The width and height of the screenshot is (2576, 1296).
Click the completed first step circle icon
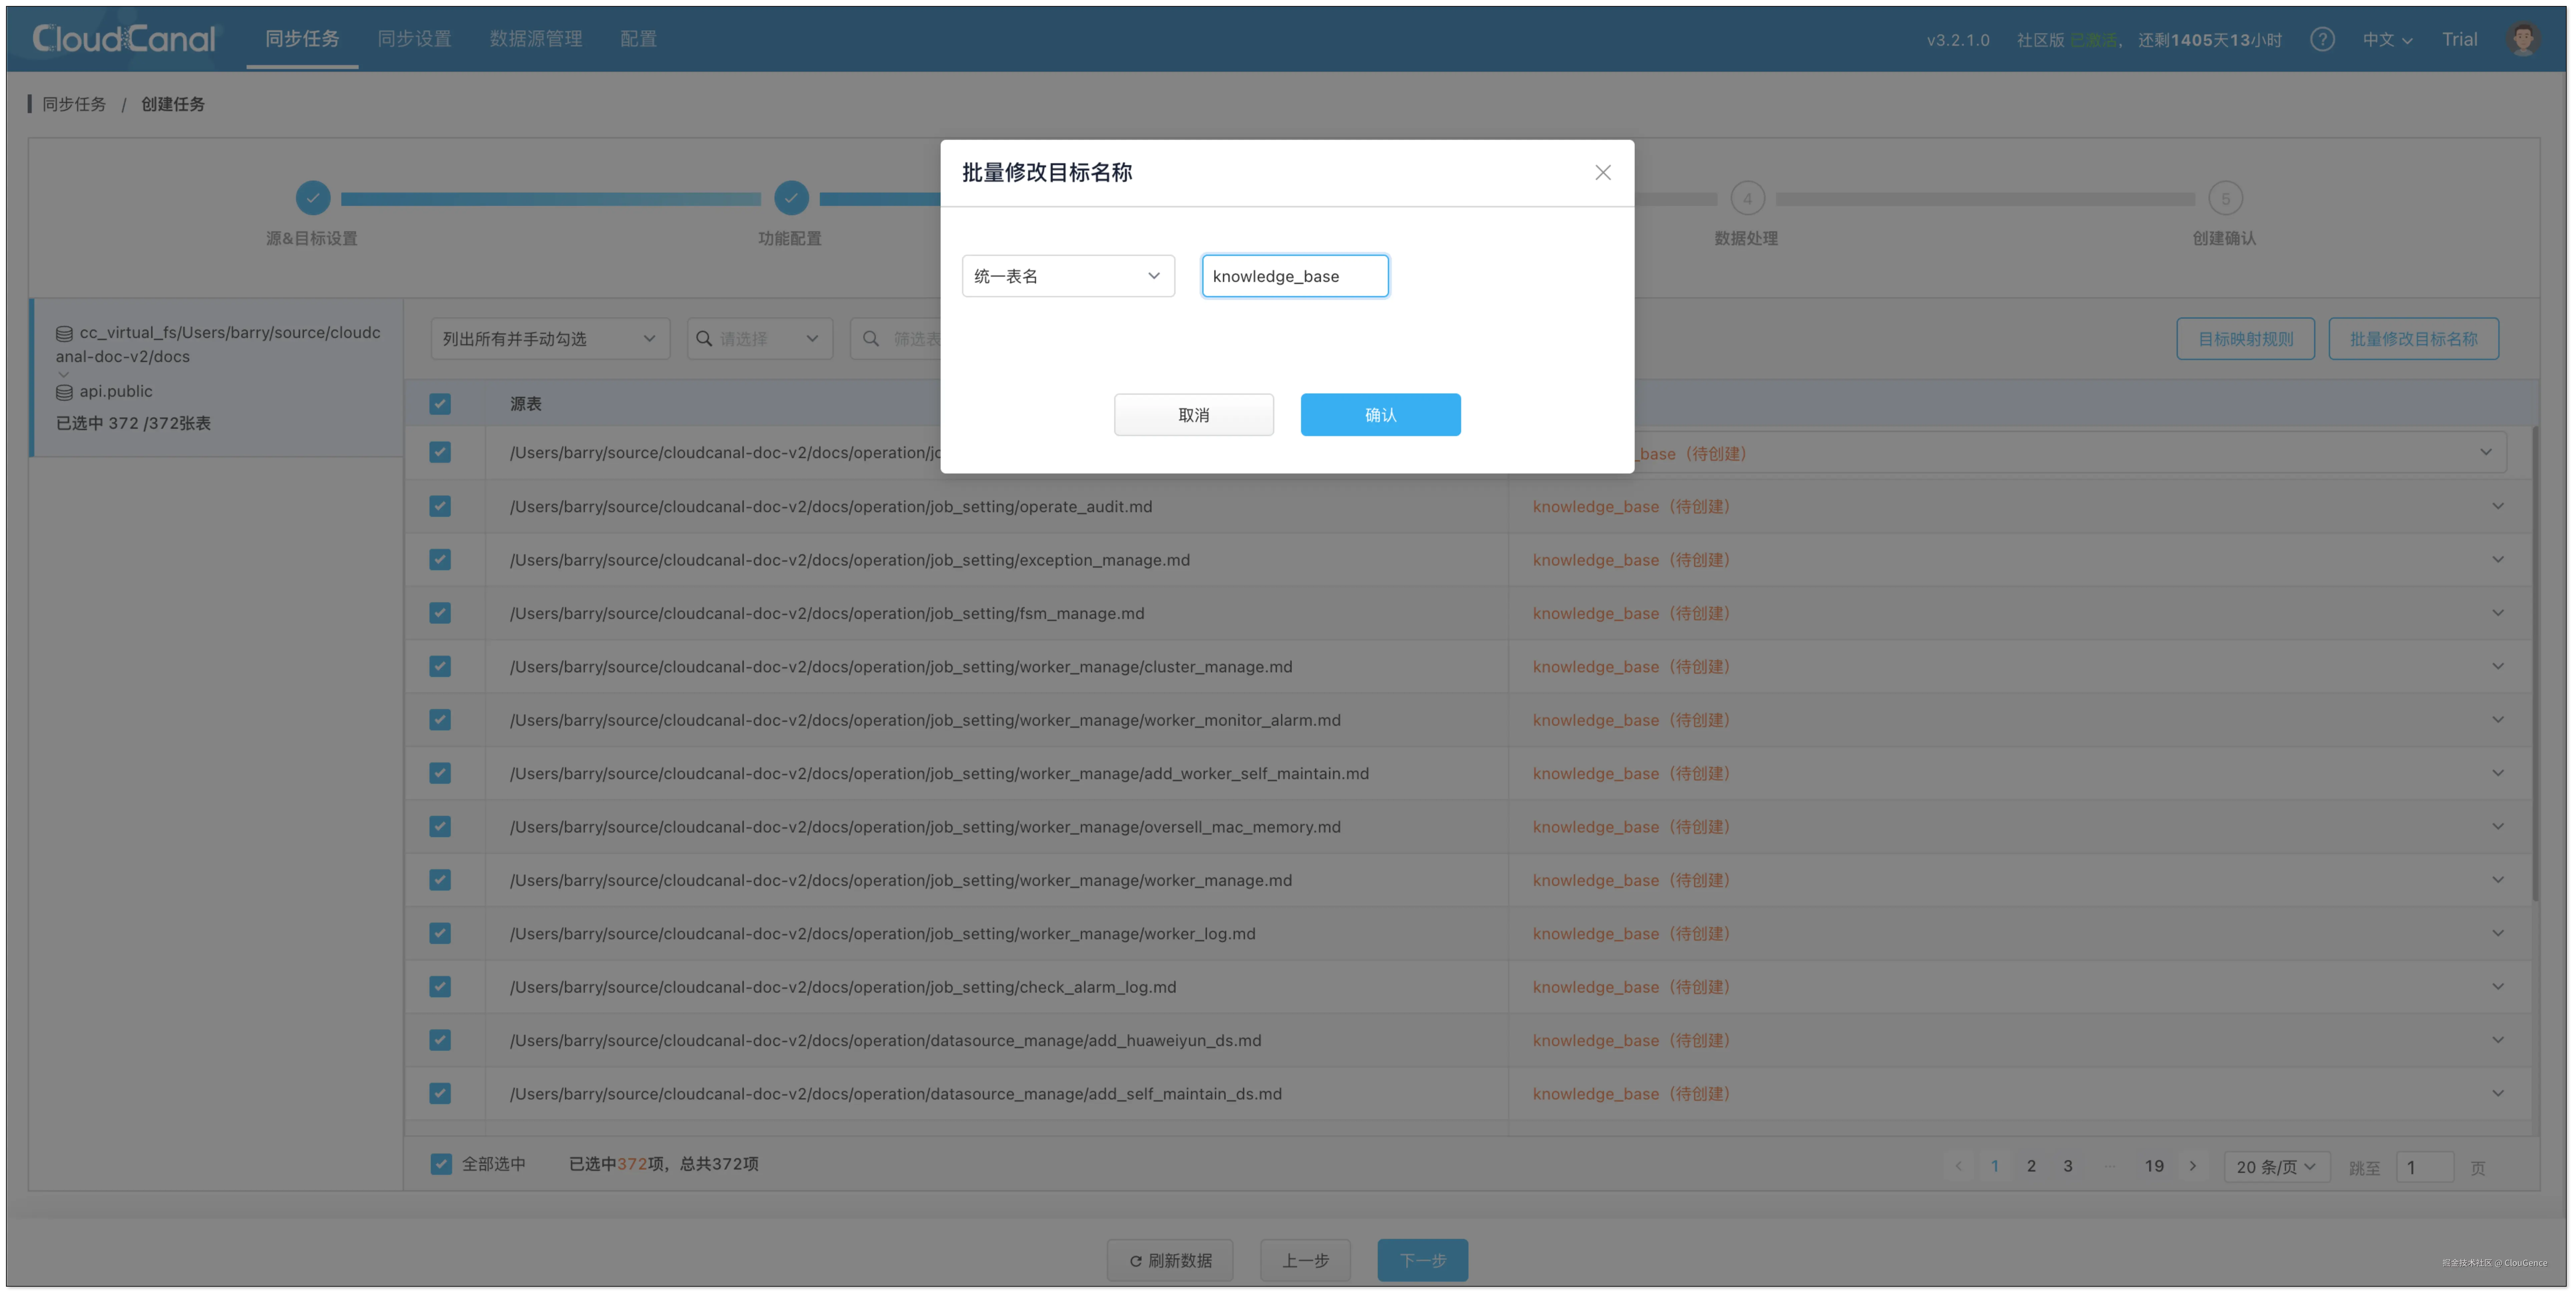pos(313,198)
